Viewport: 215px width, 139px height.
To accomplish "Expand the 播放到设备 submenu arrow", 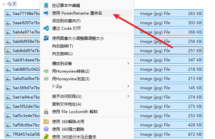I will coord(128,63).
